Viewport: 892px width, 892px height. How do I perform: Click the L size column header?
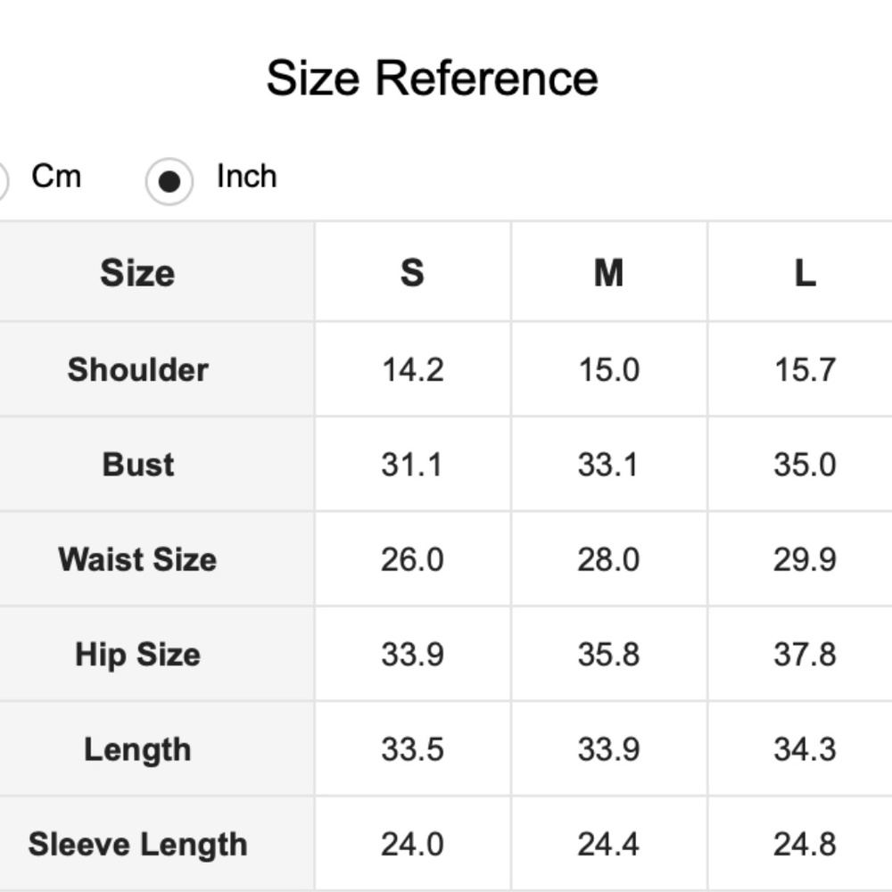(805, 272)
